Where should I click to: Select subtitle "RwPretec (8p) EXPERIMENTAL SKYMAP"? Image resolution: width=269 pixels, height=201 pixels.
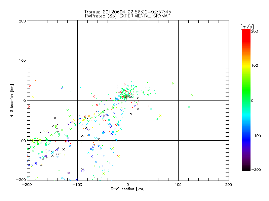pyautogui.click(x=128, y=16)
